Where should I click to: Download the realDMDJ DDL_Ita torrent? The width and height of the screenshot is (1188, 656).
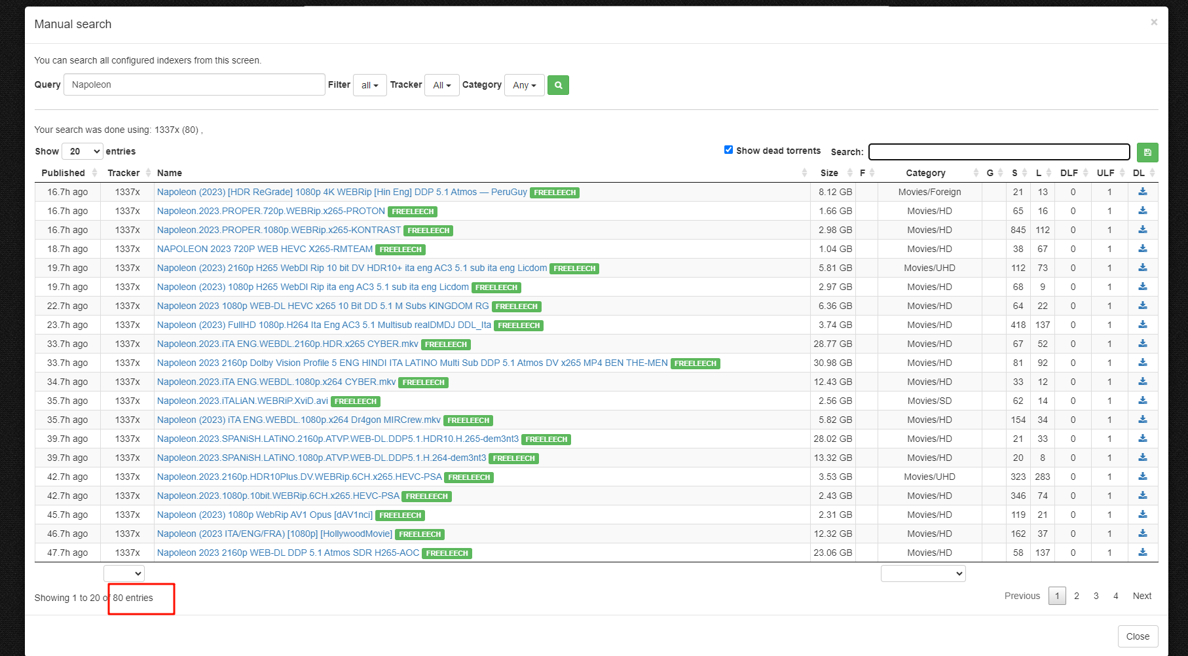[x=1143, y=325]
